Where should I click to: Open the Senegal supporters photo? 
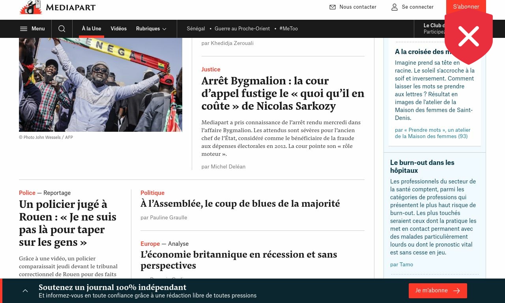(101, 85)
